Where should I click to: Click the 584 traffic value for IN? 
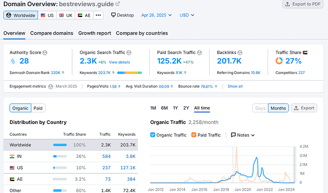click(106, 156)
